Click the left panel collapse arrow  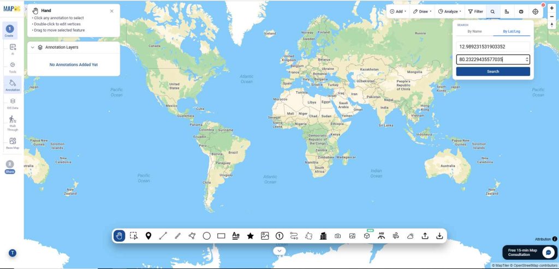[x=26, y=9]
